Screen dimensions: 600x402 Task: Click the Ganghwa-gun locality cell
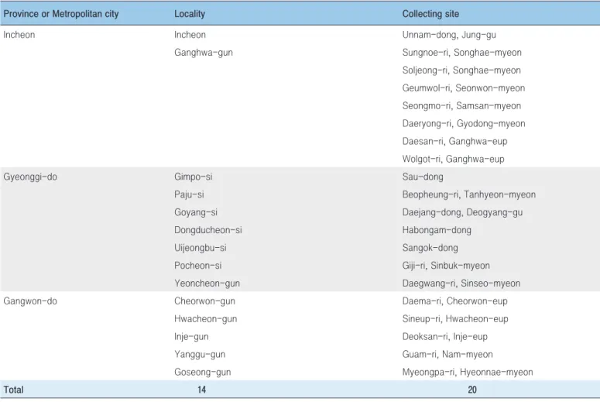pyautogui.click(x=204, y=53)
